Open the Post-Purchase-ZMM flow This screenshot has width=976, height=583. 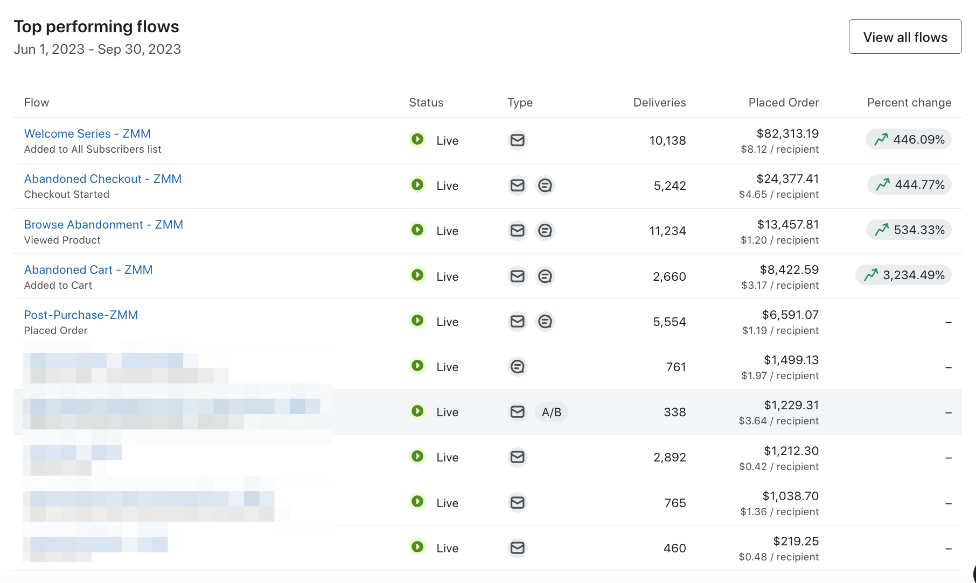click(x=81, y=315)
